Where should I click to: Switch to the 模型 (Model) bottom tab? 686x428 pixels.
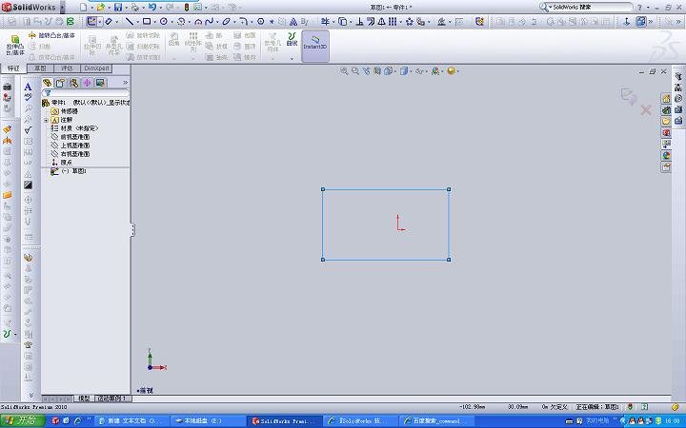[x=84, y=399]
